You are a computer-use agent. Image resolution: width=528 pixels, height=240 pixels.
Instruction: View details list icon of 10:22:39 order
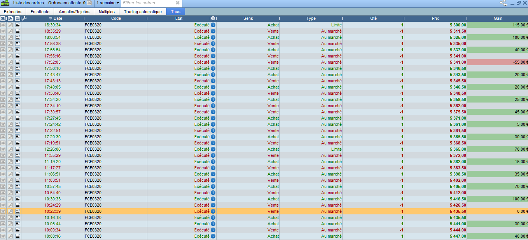[x=17, y=211]
